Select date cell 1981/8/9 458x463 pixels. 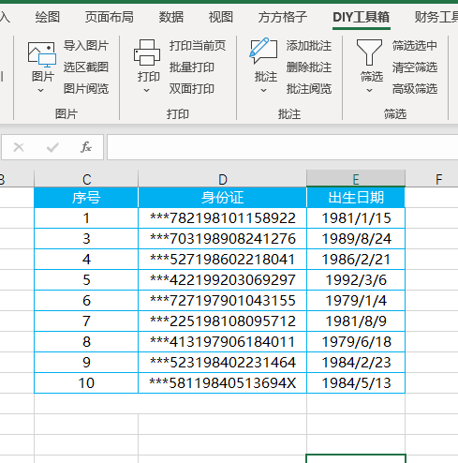tap(356, 321)
